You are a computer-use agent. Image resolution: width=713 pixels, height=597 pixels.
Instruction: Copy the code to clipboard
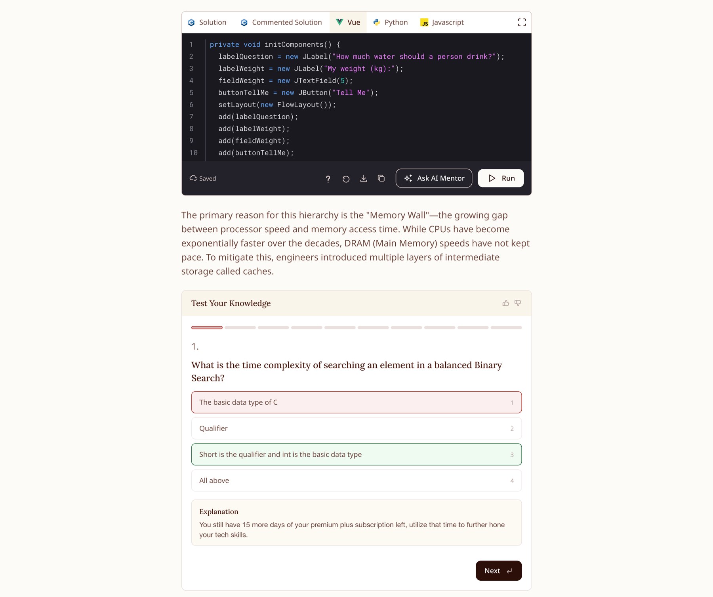pos(381,178)
